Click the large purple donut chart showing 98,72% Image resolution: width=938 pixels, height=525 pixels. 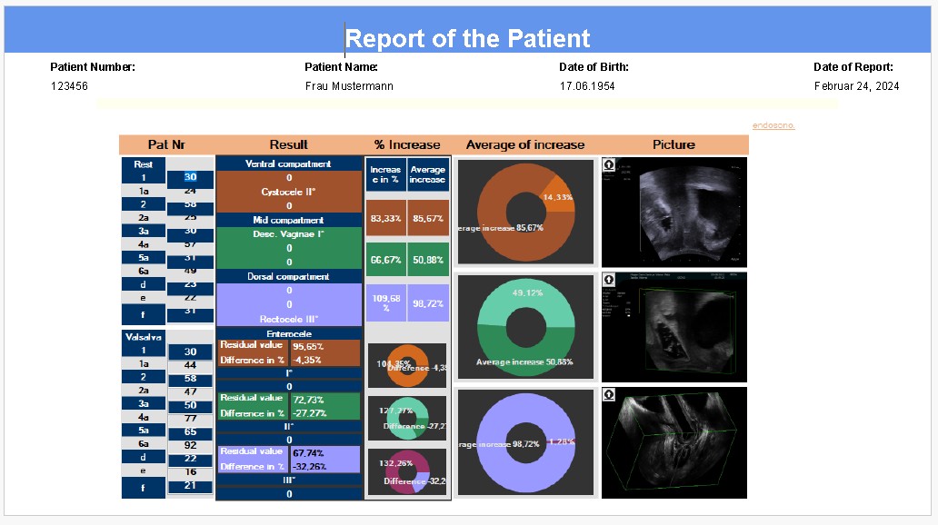[x=525, y=442]
